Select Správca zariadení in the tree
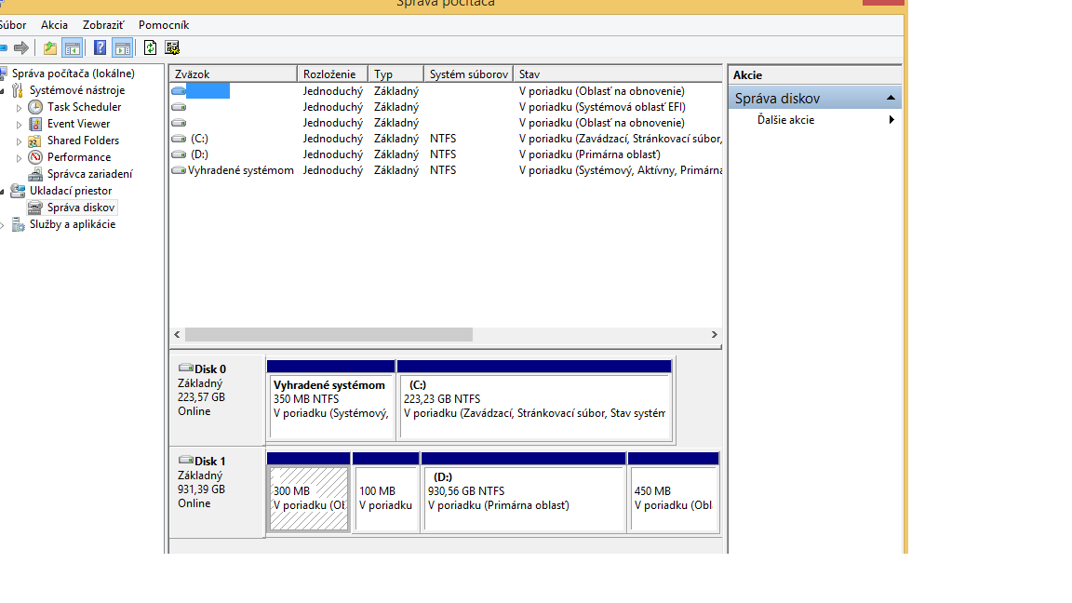 tap(89, 174)
